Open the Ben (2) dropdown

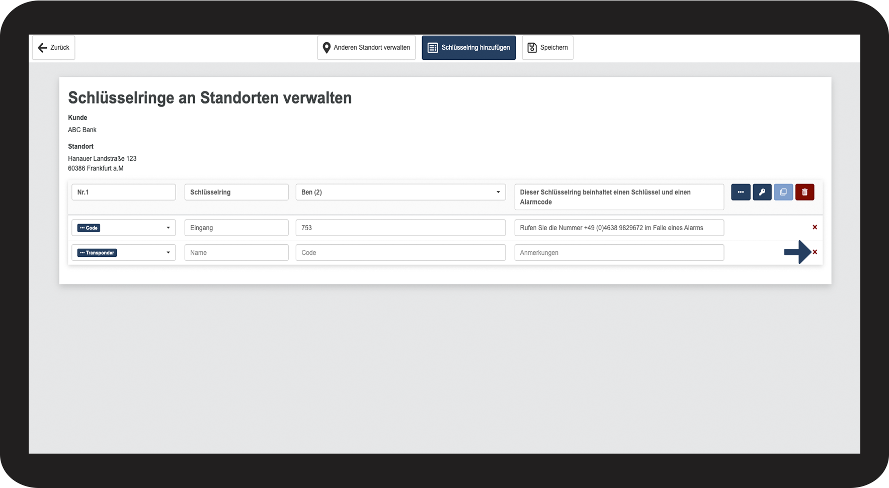click(x=400, y=192)
